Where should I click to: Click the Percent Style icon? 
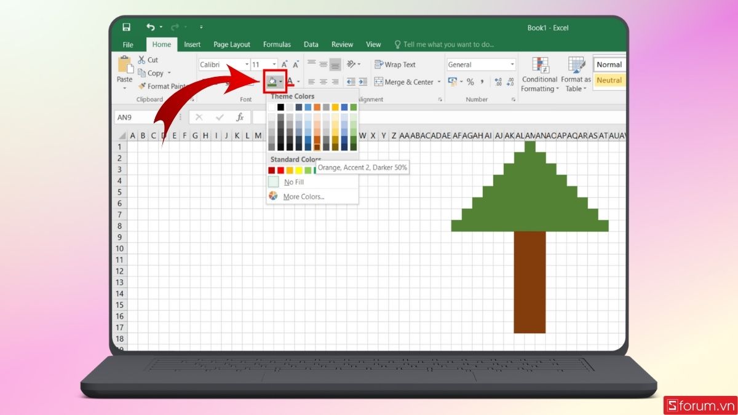click(x=470, y=82)
